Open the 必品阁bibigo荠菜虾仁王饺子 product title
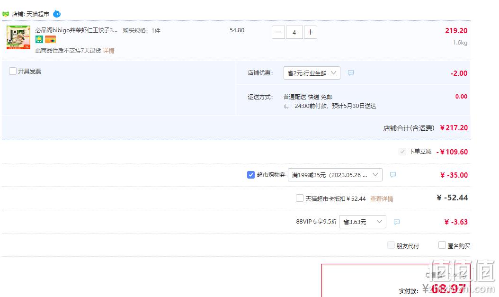This screenshot has width=499, height=297. tap(76, 30)
